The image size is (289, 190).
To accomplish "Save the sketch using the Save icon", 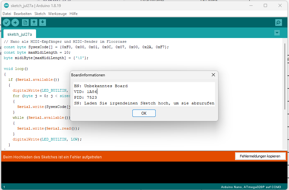I will click(42, 22).
